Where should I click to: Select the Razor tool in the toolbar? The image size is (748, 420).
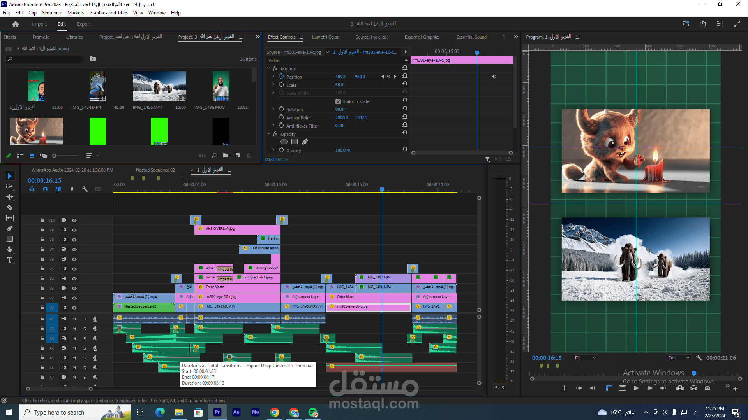10,208
